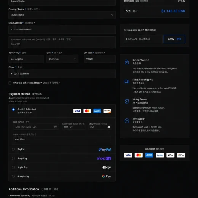Click the Street address field

(62, 30)
